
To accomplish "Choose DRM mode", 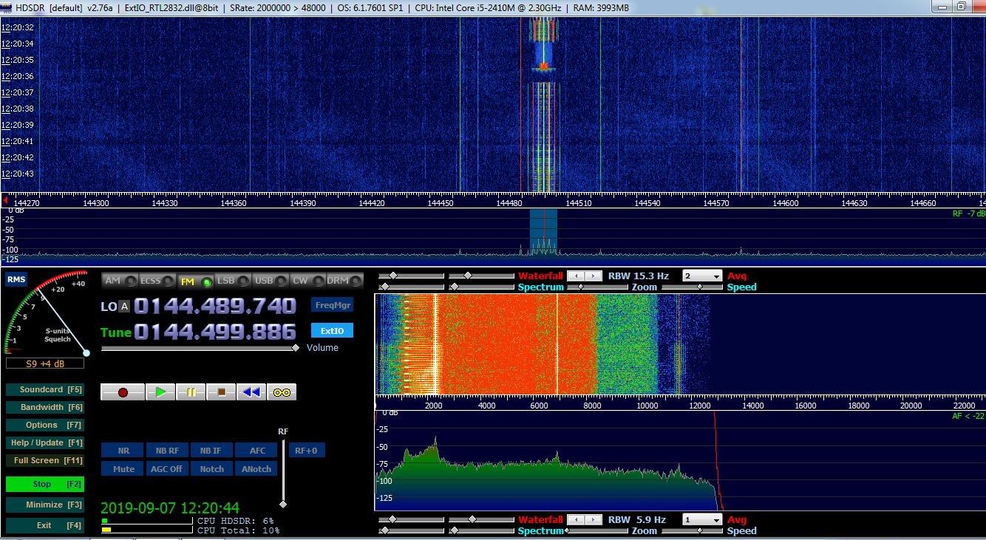I will (345, 281).
